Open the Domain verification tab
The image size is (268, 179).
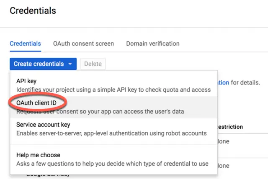click(x=153, y=43)
